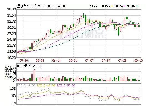Viewport: 162px width, 108px height.
Task: Click the 1686万 volume axis label
Action: [11, 77]
